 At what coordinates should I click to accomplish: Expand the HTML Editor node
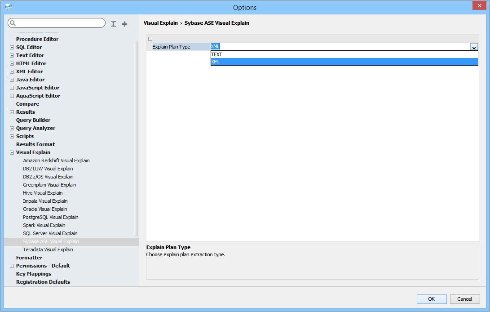coord(12,63)
